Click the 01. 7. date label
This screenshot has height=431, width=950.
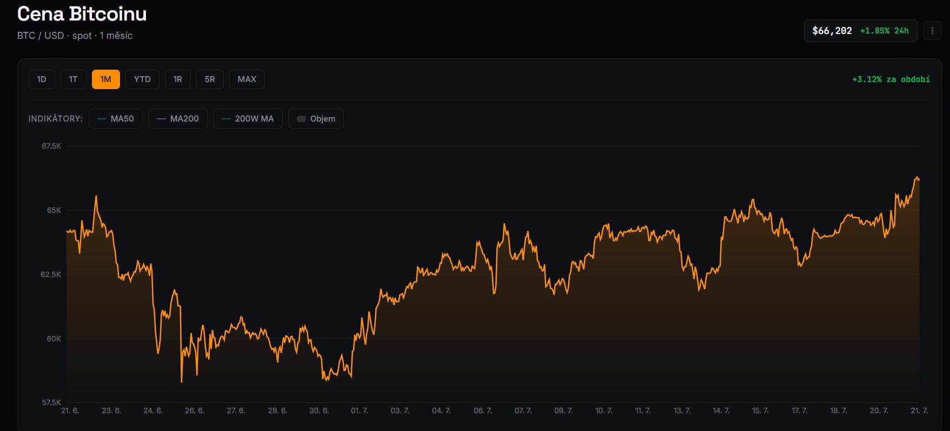pyautogui.click(x=360, y=410)
